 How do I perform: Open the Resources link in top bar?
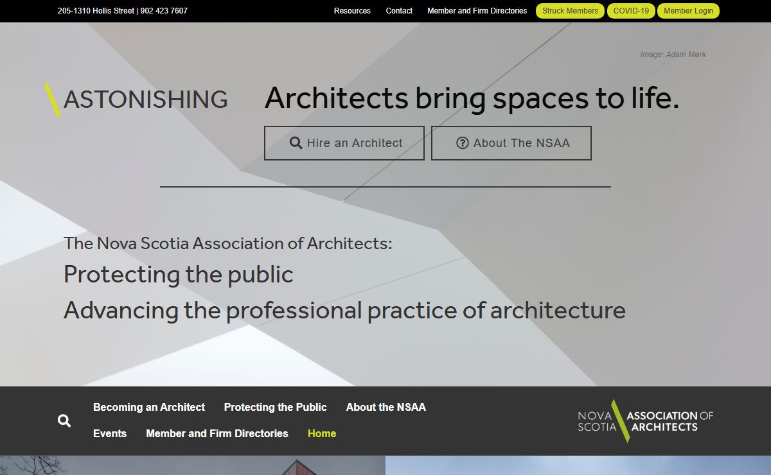352,11
